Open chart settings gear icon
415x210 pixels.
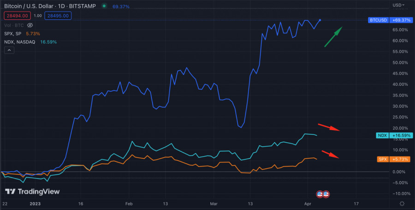pos(402,204)
